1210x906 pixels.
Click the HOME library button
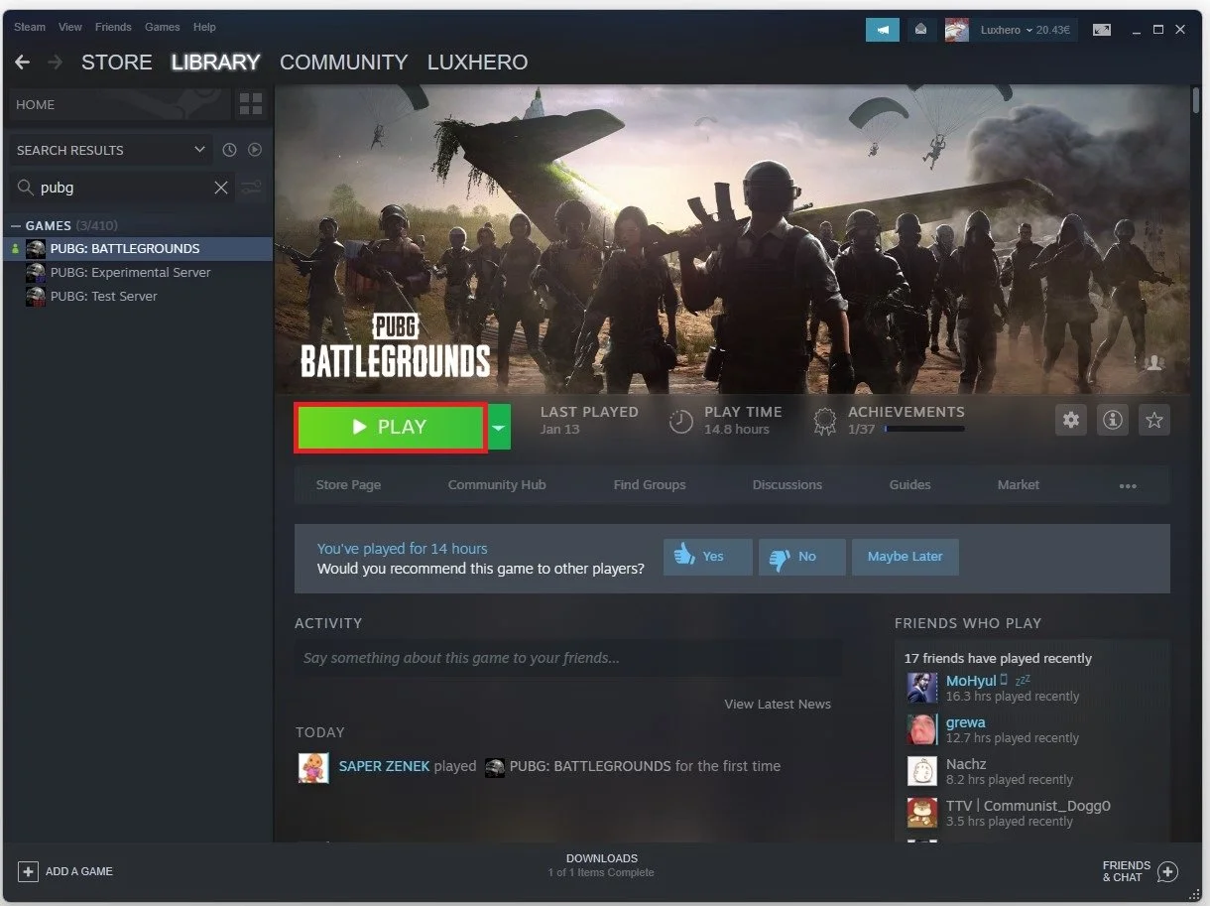117,104
